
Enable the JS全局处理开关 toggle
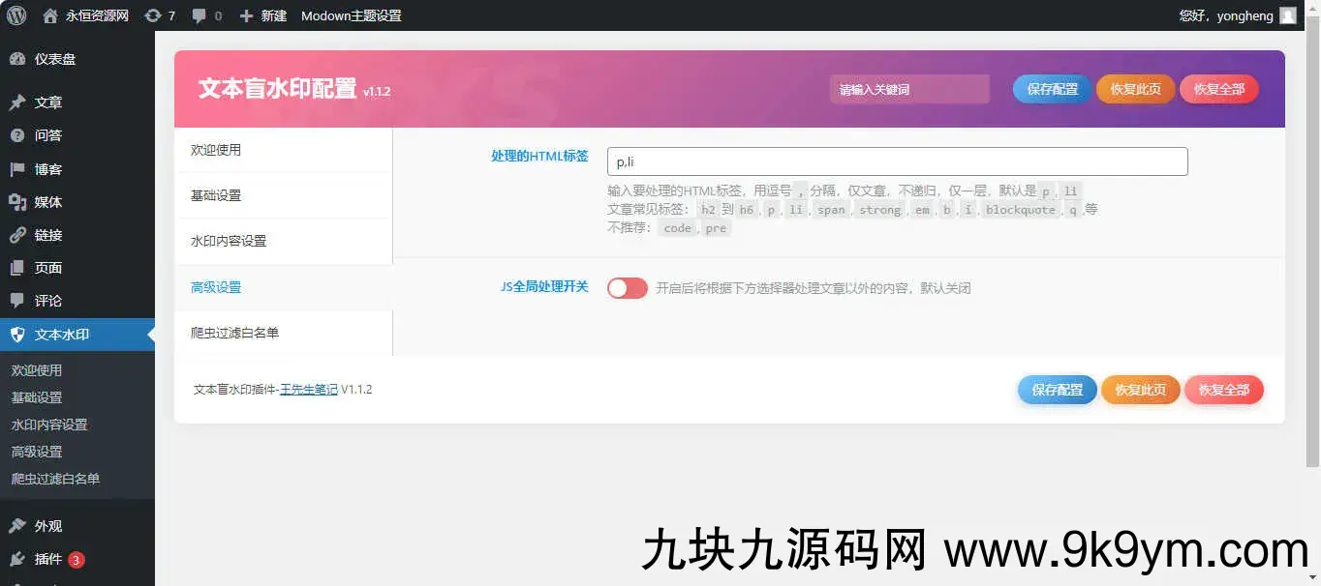click(x=627, y=288)
